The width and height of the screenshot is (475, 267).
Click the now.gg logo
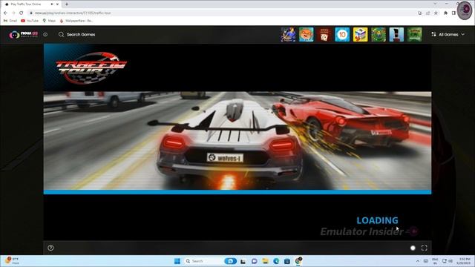23,35
